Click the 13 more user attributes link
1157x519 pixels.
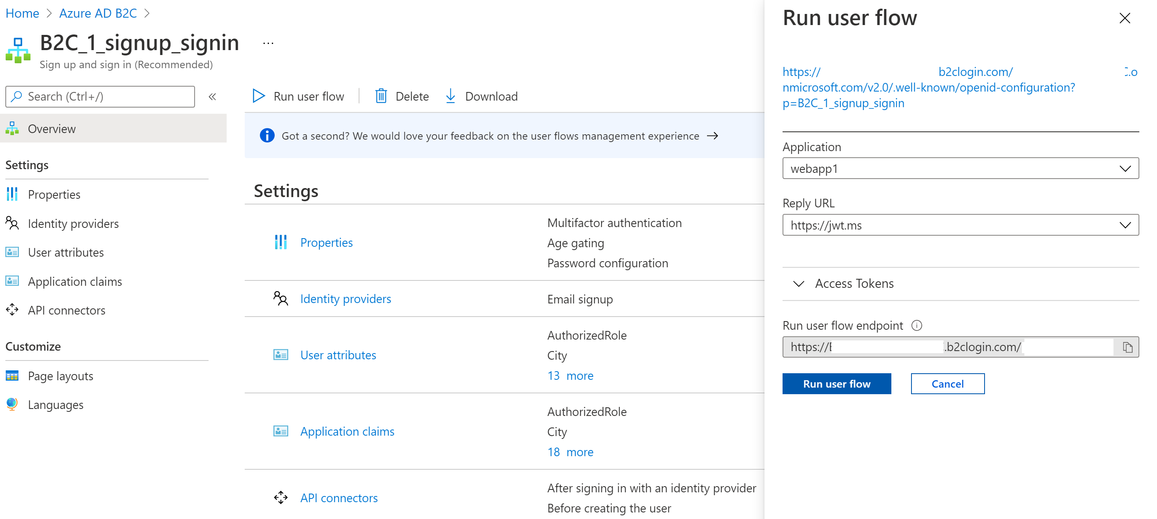(570, 376)
